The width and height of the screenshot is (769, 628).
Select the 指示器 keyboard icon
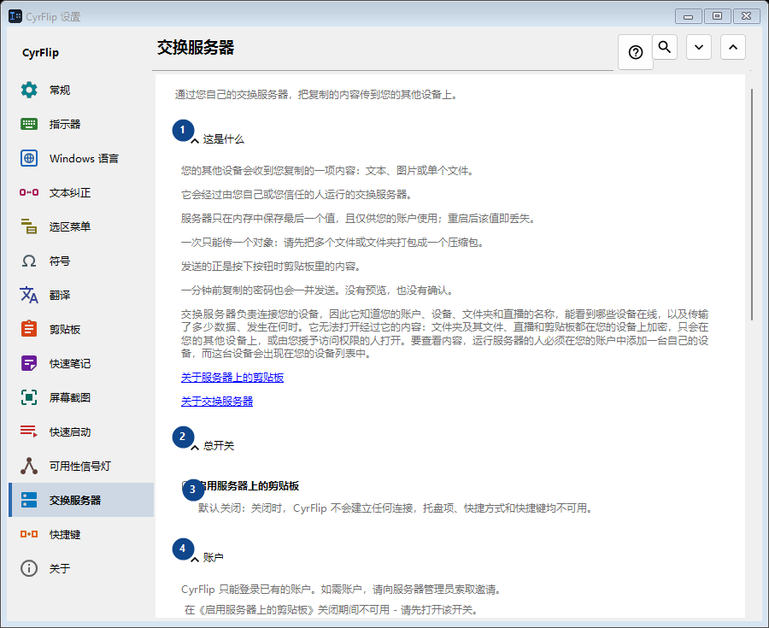coord(29,124)
